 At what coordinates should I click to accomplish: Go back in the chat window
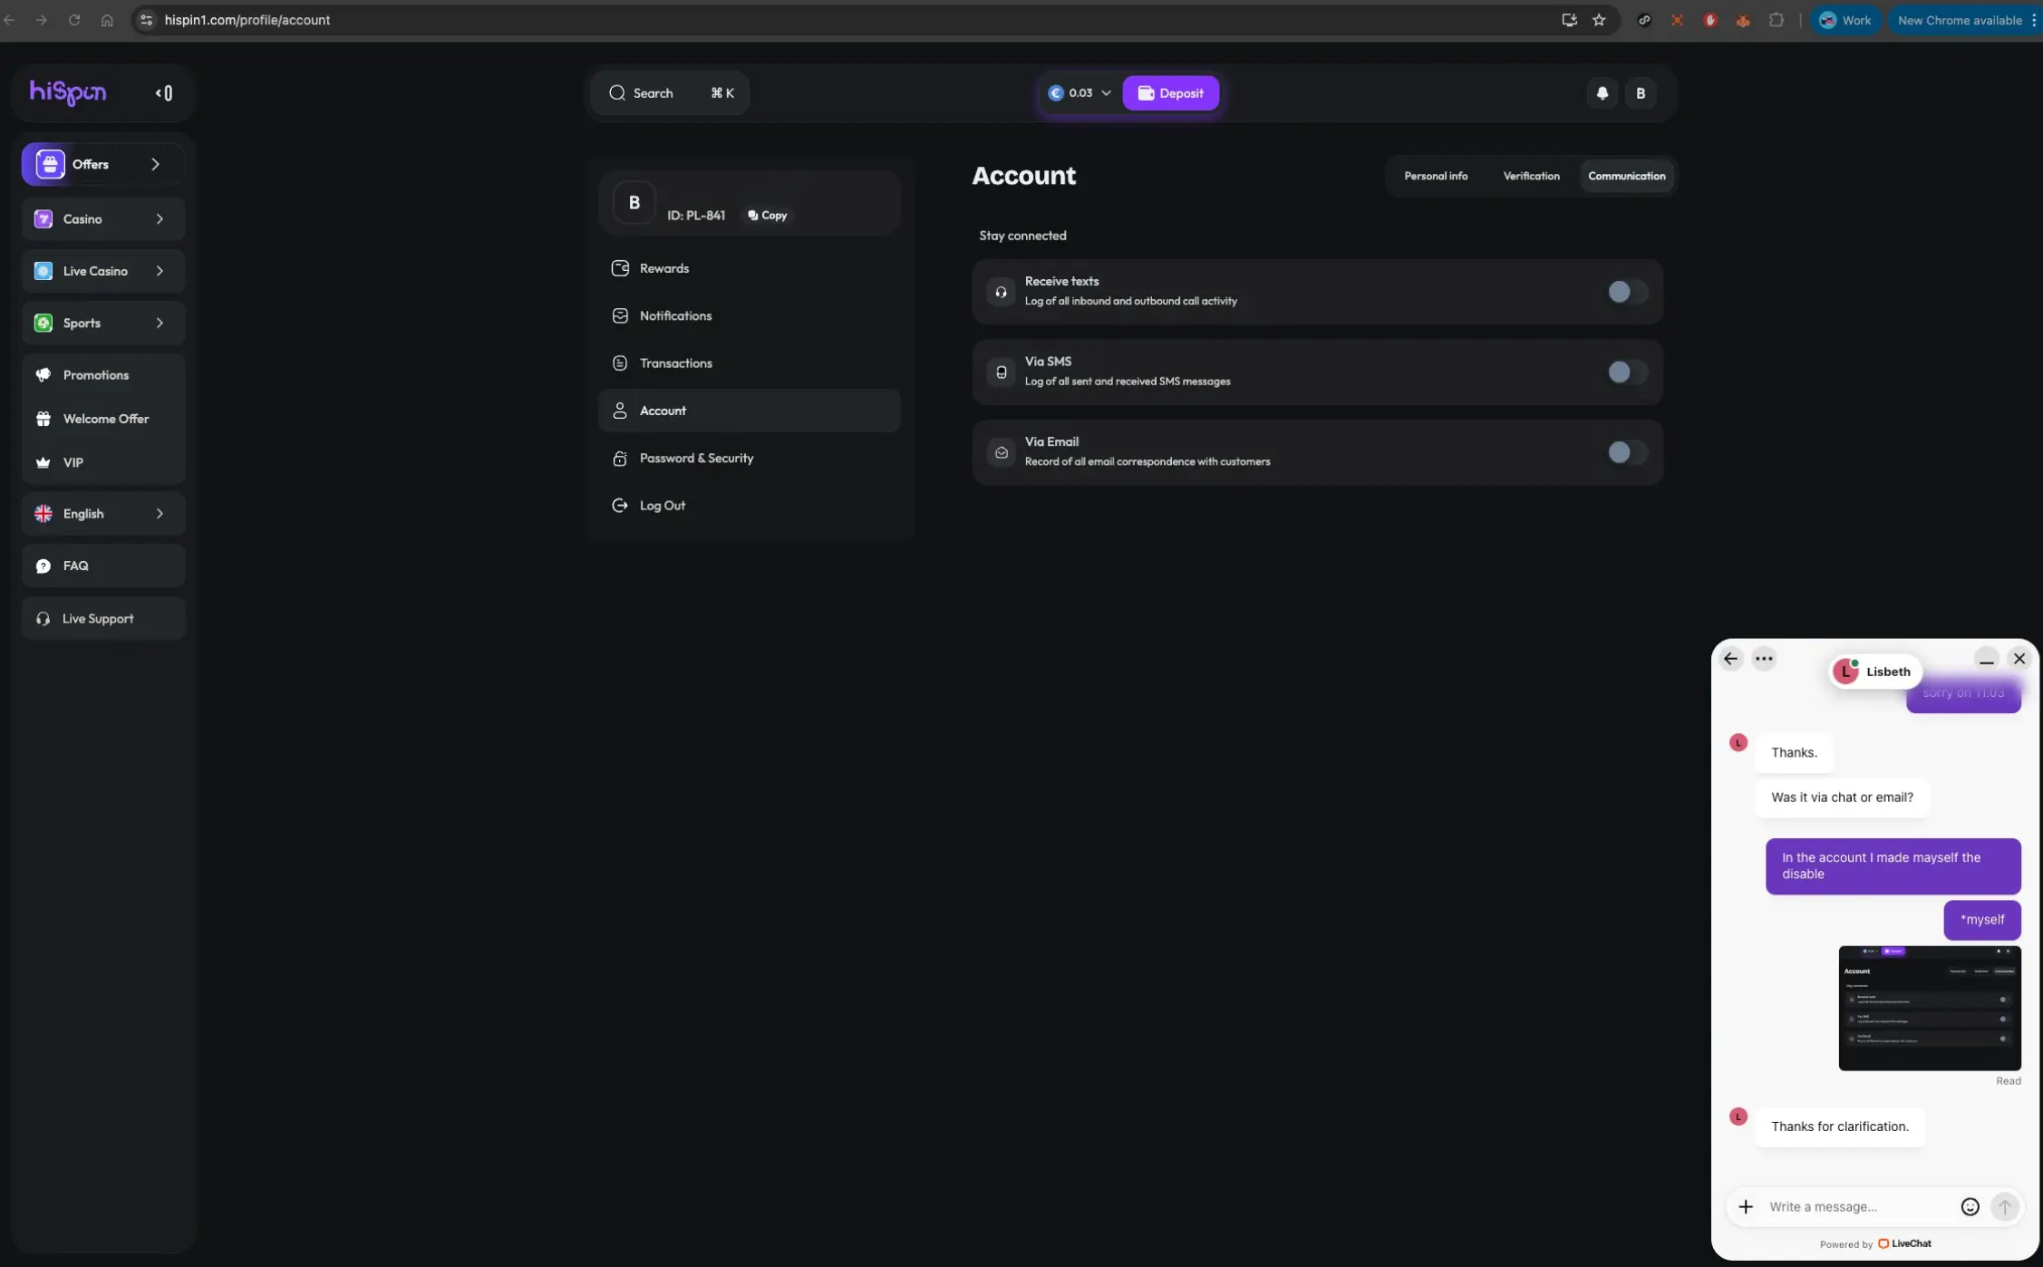(x=1731, y=659)
